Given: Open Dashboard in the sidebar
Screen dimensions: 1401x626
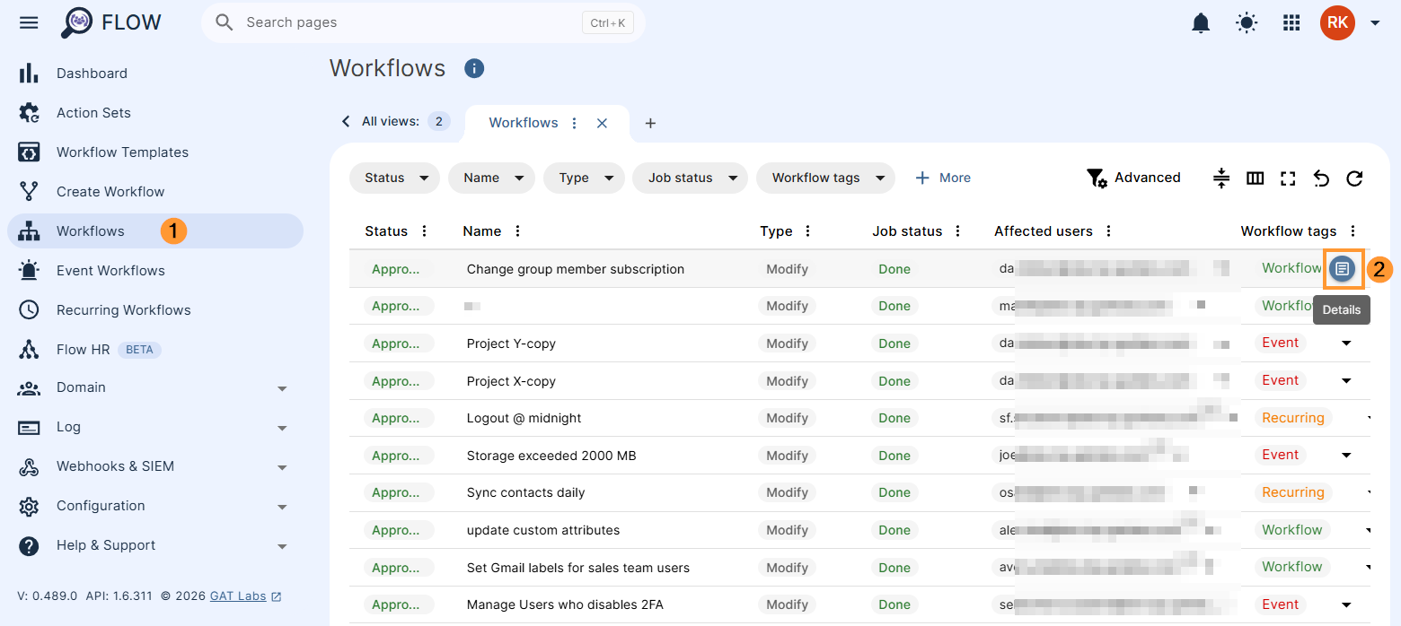Looking at the screenshot, I should (x=155, y=74).
